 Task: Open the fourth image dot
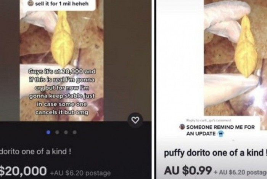click(x=75, y=132)
